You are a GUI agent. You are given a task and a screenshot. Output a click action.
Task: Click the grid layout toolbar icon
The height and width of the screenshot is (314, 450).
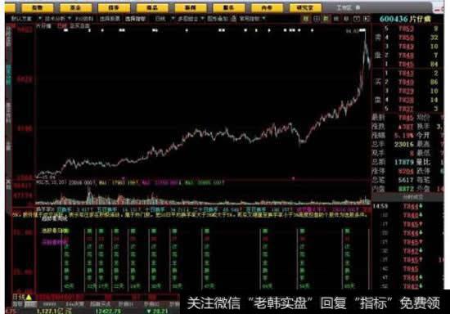[x=317, y=19]
